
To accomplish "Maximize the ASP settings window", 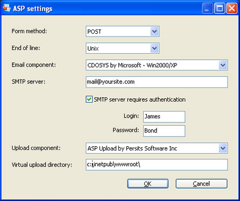I will coord(220,8).
